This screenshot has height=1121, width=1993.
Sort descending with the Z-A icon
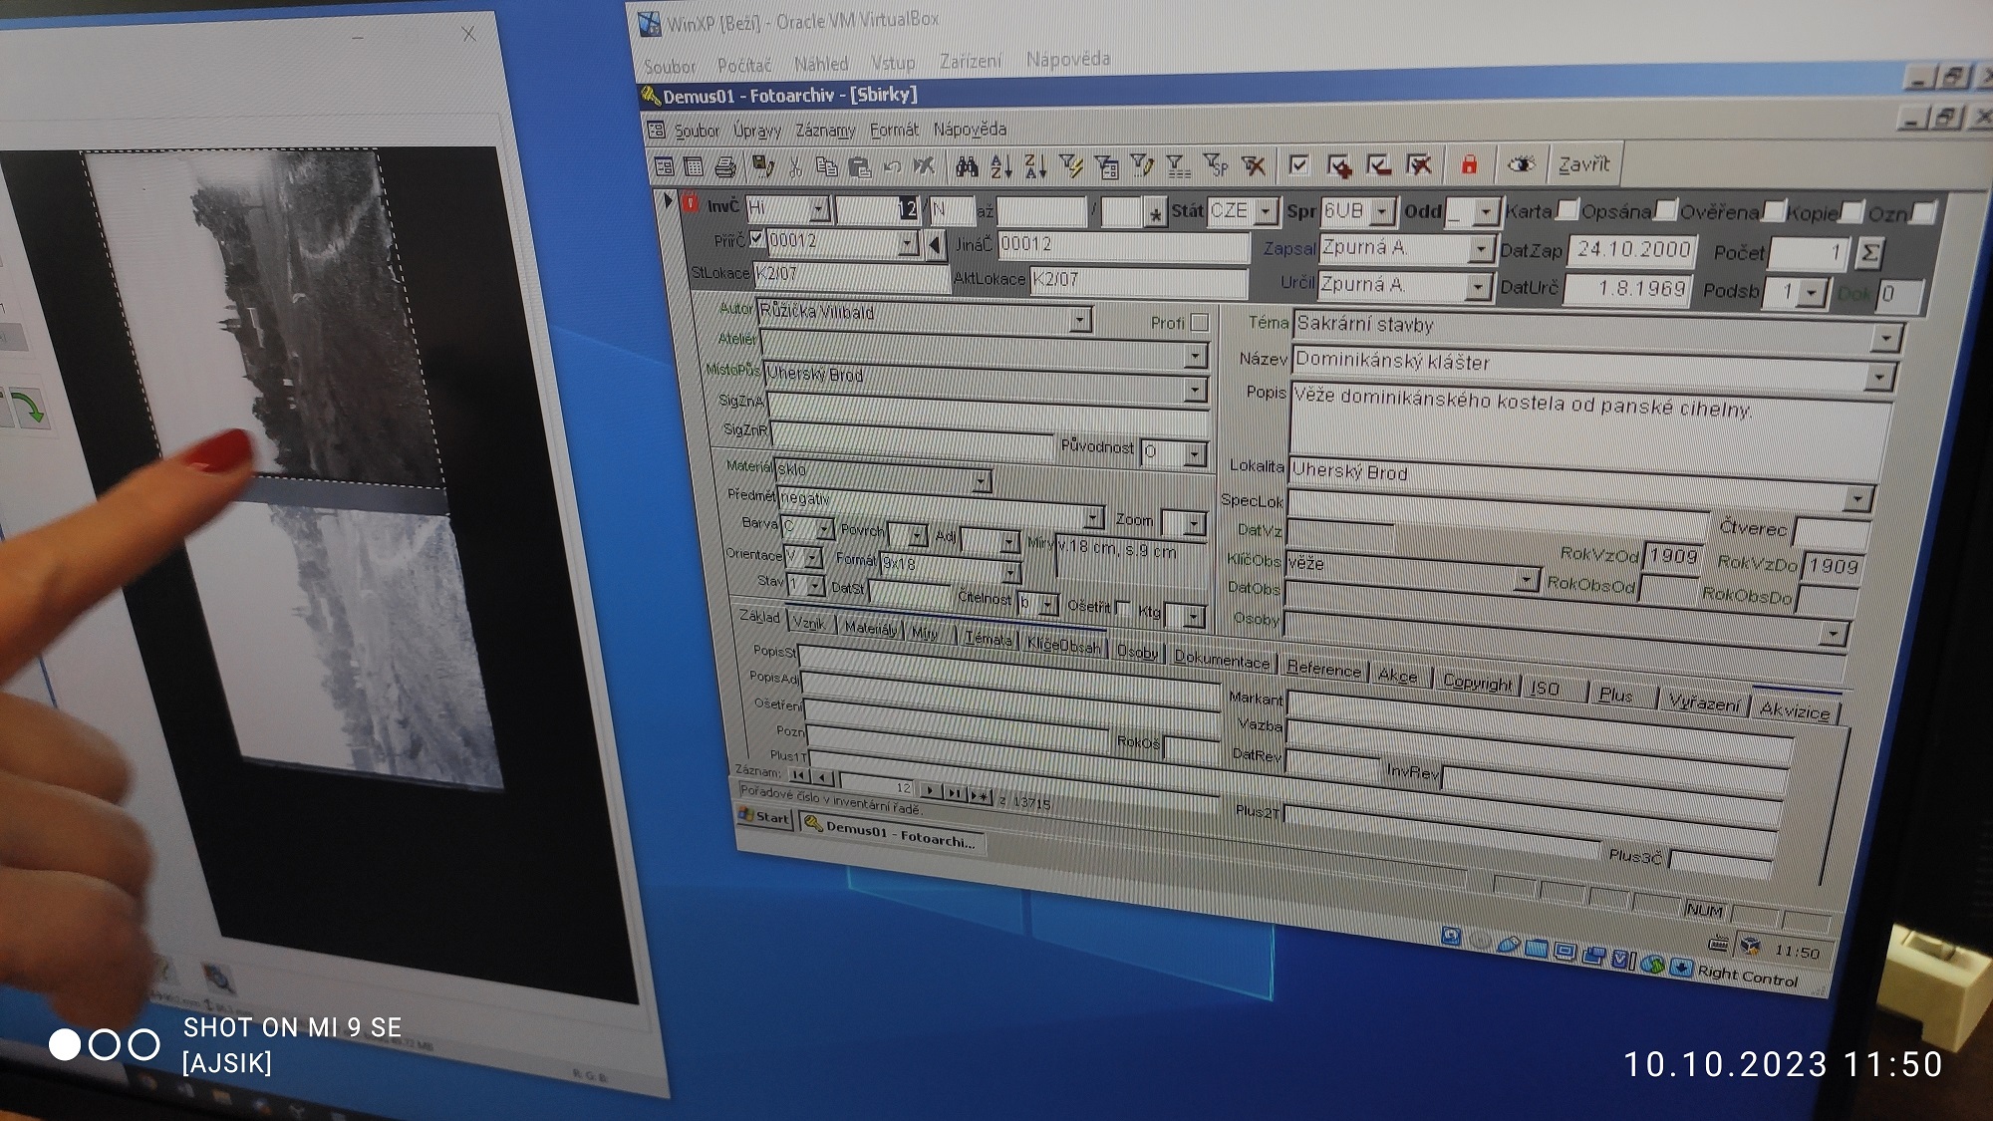(1035, 166)
